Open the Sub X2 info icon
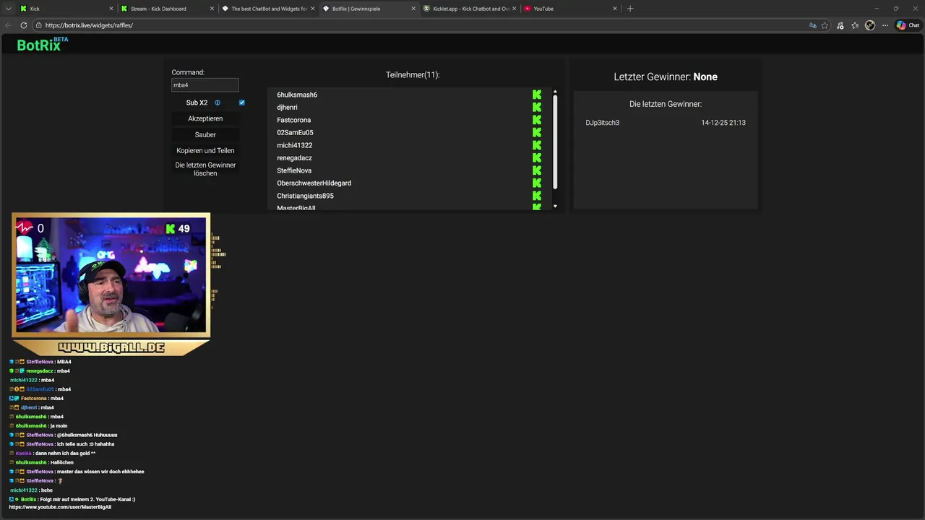 pos(218,103)
